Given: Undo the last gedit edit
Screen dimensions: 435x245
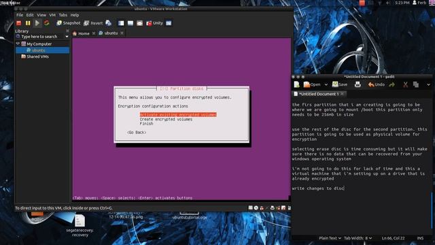Looking at the screenshot, I should 376,84.
